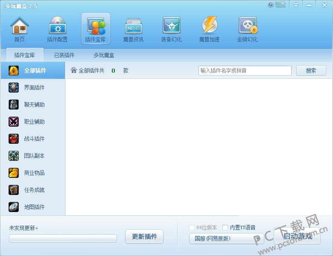Switch to the 已装插件 tab
This screenshot has width=333, height=256.
click(64, 55)
